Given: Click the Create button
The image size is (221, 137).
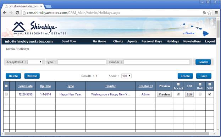Looking at the screenshot, I should [185, 76].
